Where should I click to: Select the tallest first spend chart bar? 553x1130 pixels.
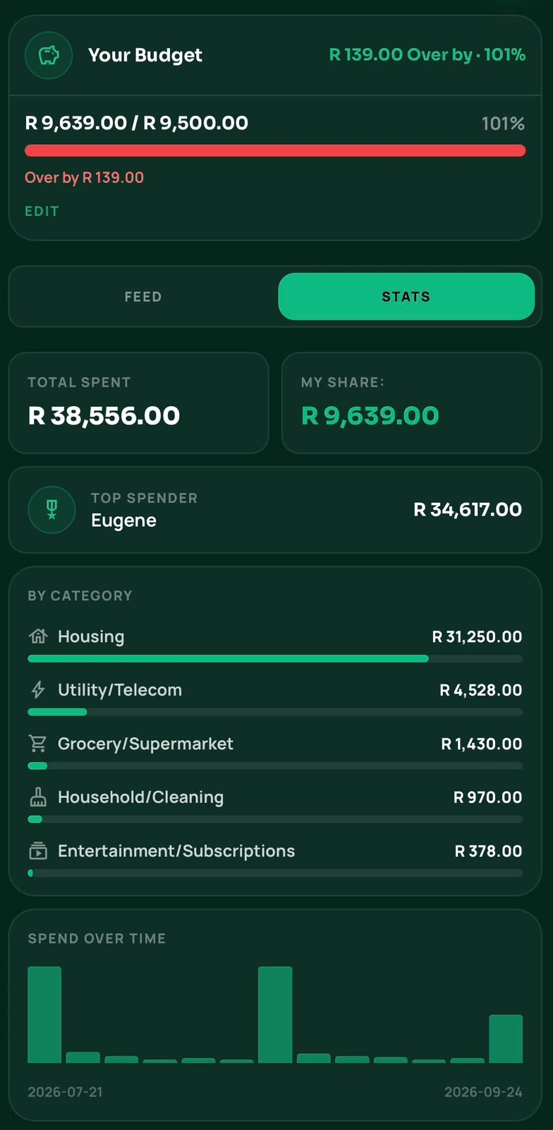point(44,1014)
